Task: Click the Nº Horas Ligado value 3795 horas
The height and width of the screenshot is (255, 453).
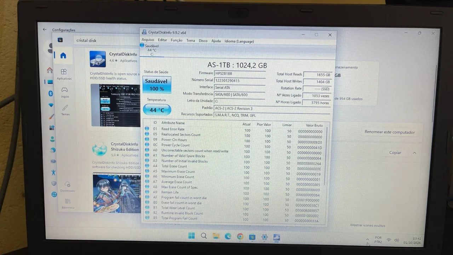Action: click(317, 103)
